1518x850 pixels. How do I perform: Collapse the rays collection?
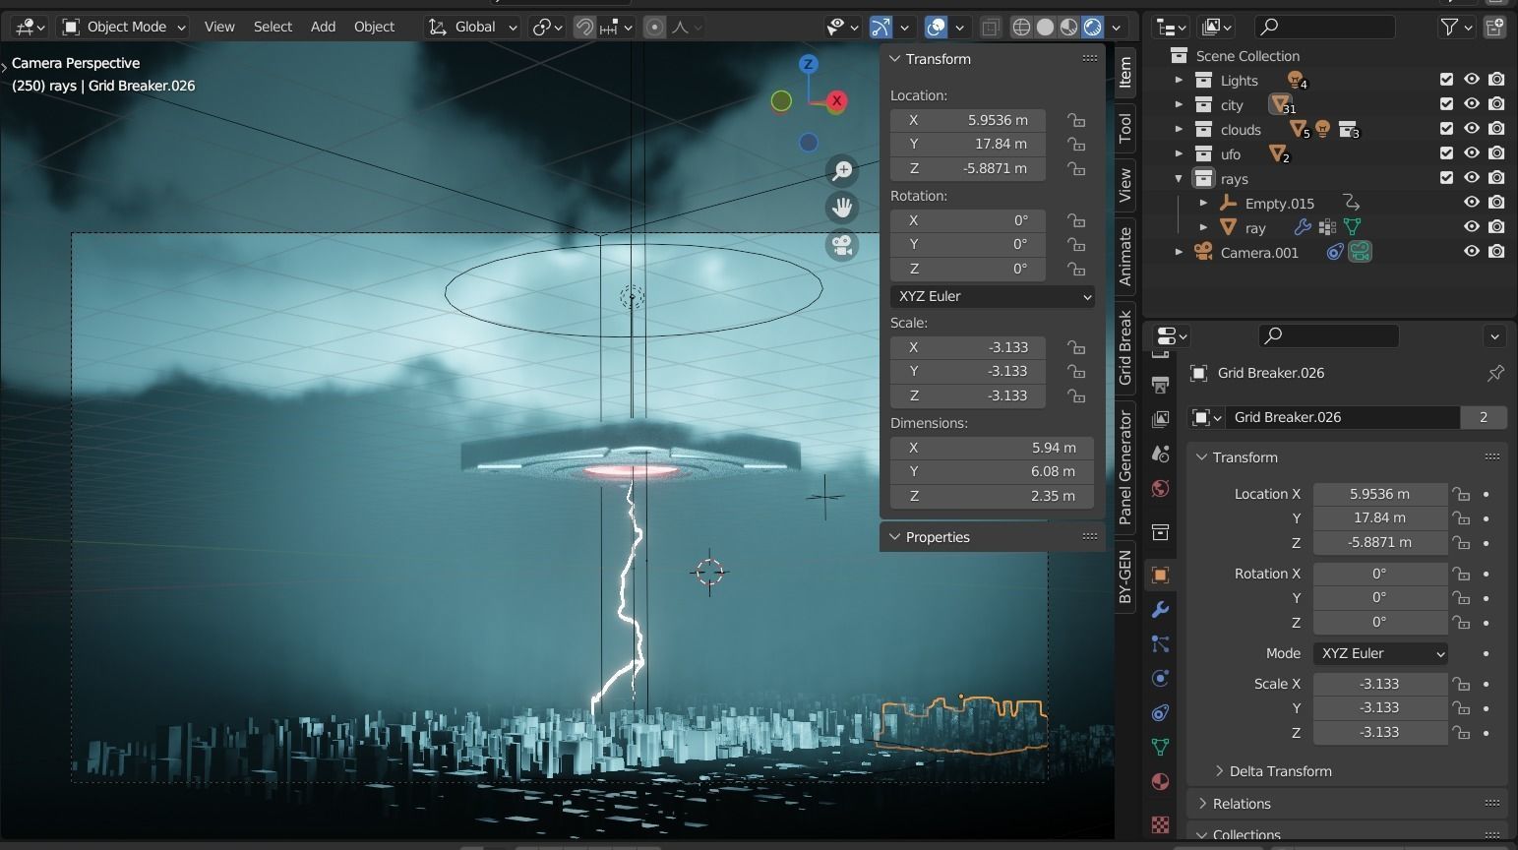tap(1179, 178)
